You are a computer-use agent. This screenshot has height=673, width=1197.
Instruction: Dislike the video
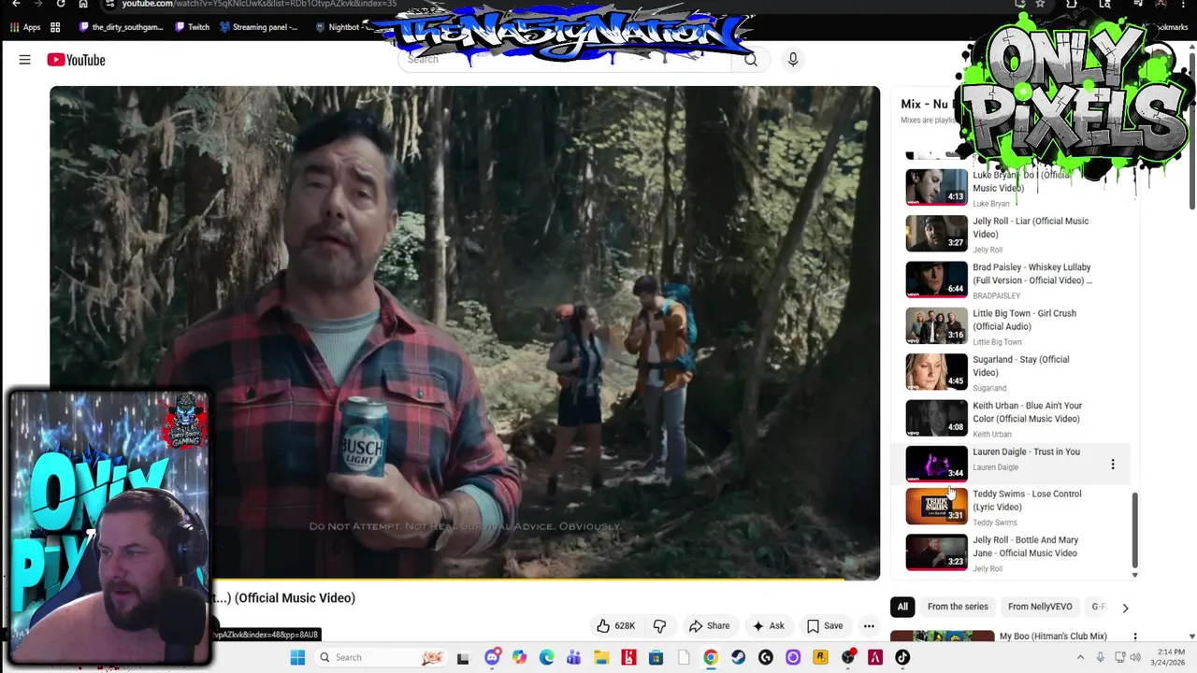[x=659, y=626]
